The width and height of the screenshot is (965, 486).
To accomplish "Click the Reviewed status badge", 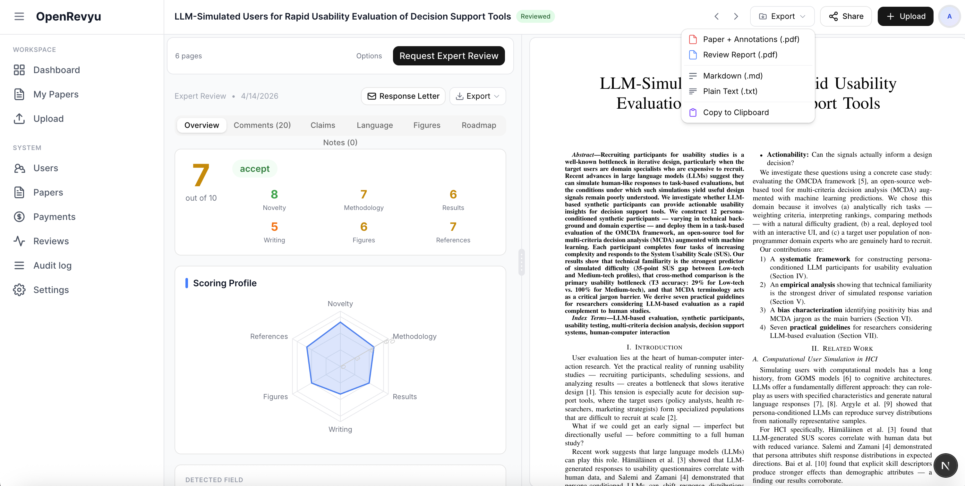I will (x=535, y=16).
